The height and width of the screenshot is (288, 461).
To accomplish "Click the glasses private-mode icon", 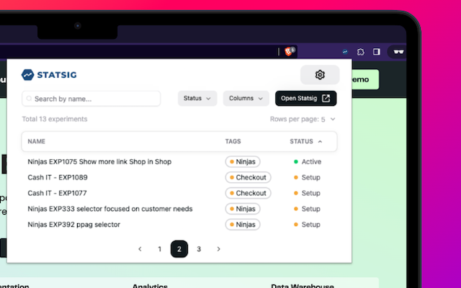I will click(398, 52).
